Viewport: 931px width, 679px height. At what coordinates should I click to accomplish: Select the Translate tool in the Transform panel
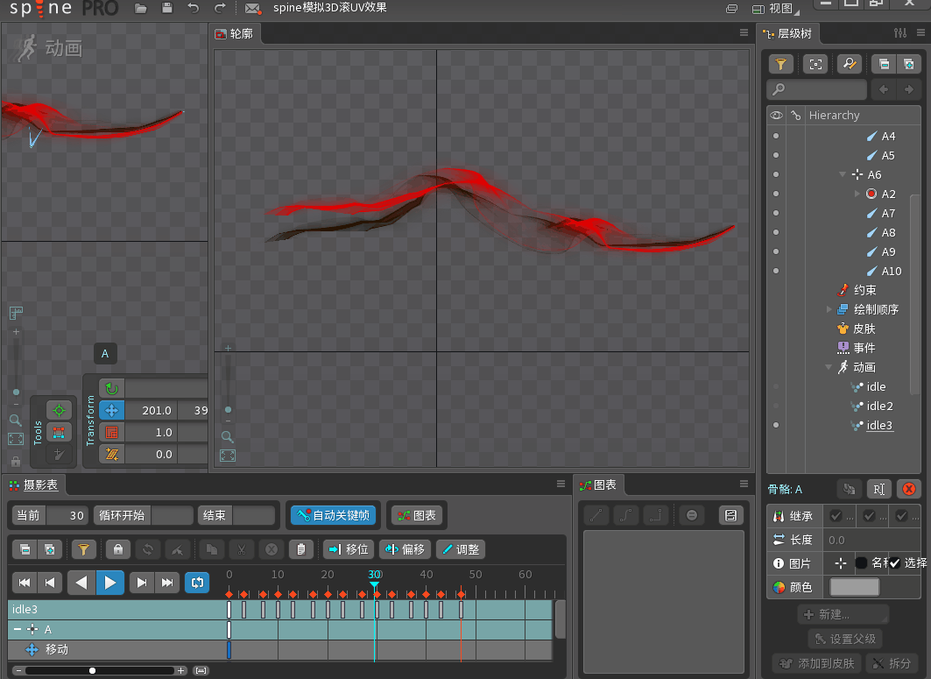point(111,410)
